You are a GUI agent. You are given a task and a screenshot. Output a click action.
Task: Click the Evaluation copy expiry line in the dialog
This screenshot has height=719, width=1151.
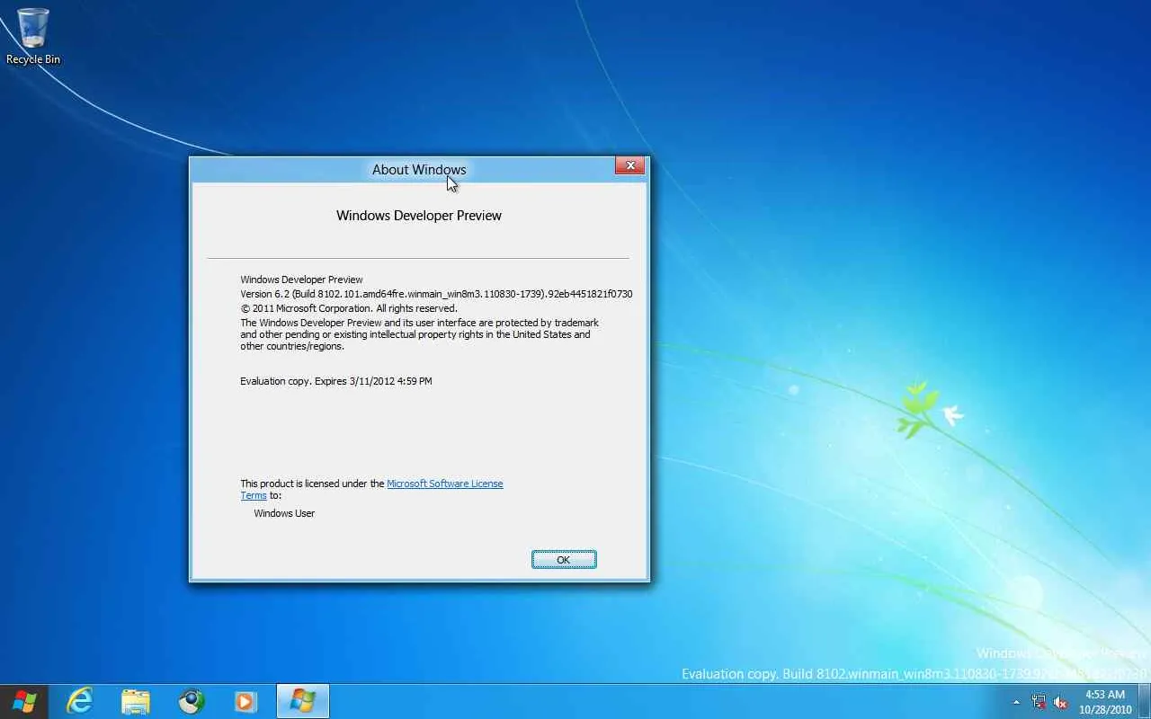tap(336, 381)
